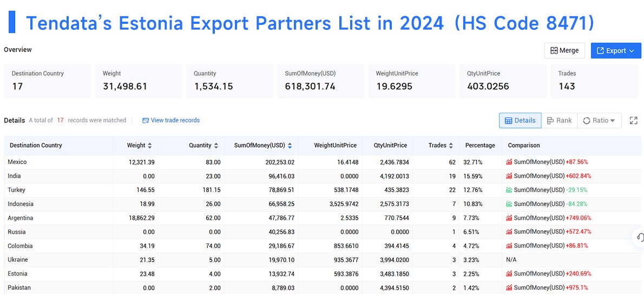Image resolution: width=644 pixels, height=299 pixels.
Task: Select Ukraine in destination country column
Action: point(18,261)
